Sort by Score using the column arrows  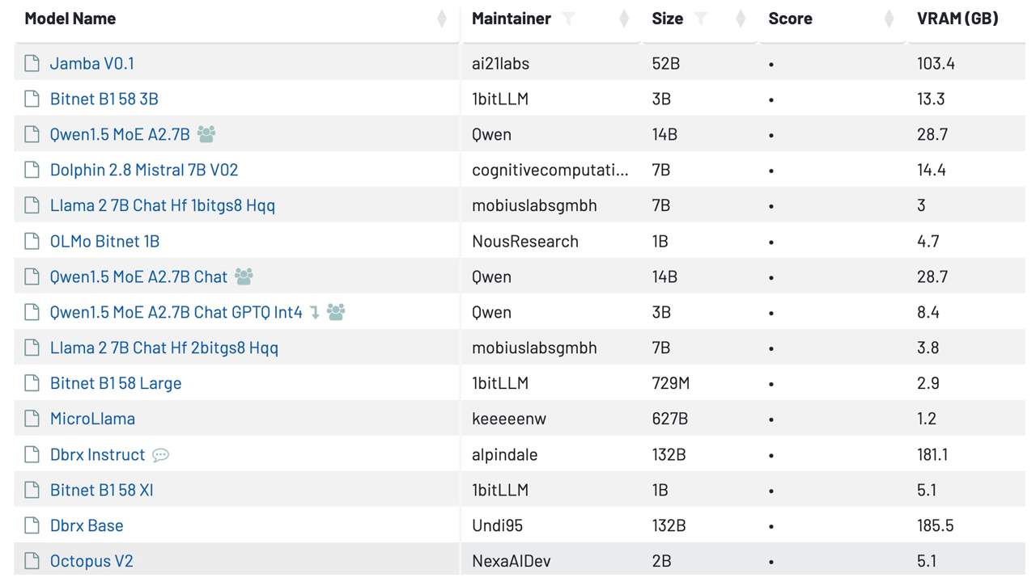(889, 19)
